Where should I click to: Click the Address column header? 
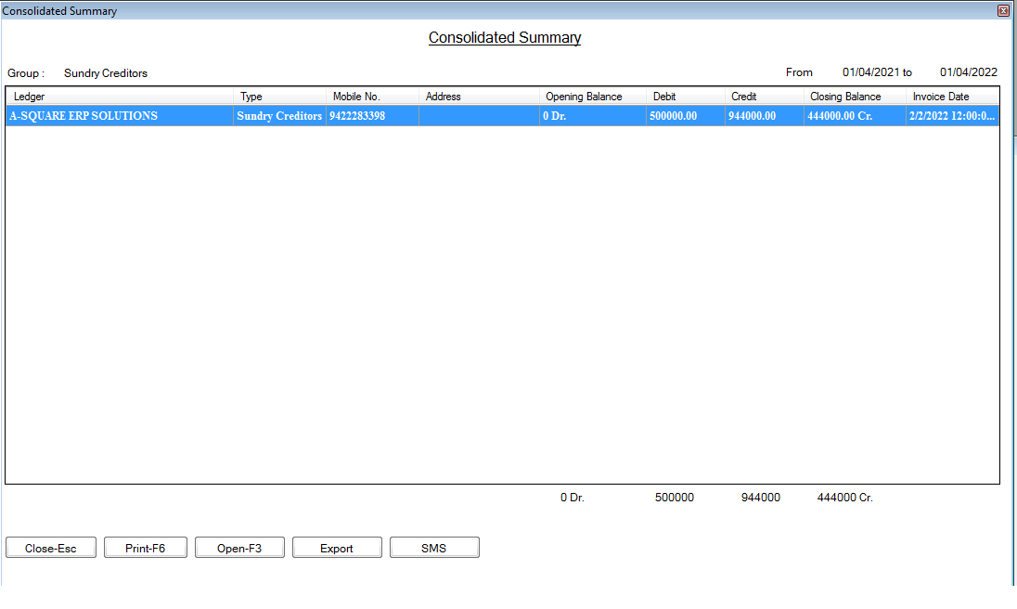tap(479, 97)
